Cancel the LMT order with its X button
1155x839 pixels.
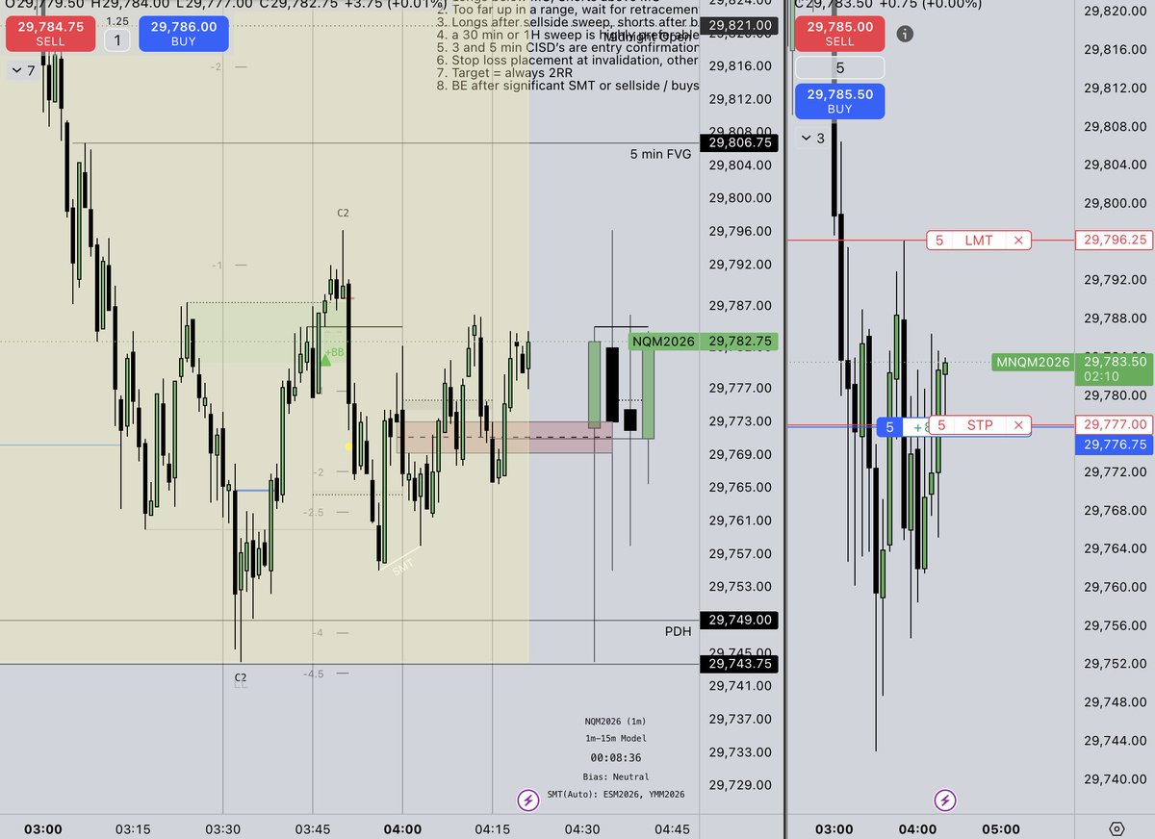point(1019,240)
